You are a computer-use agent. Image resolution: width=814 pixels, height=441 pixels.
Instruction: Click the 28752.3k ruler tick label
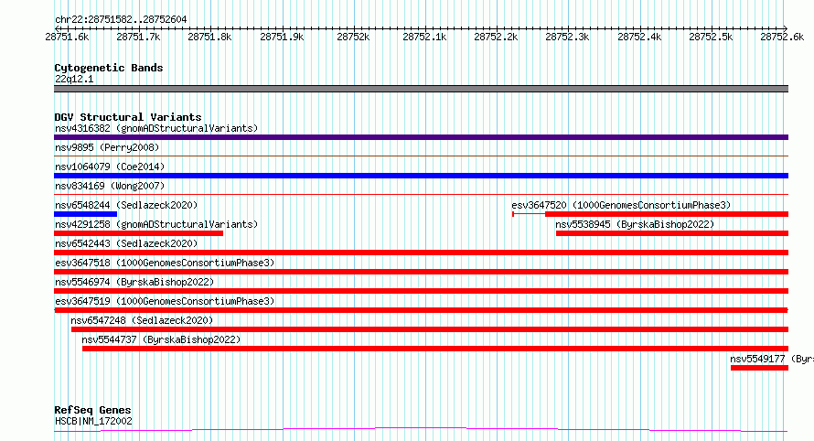click(567, 37)
